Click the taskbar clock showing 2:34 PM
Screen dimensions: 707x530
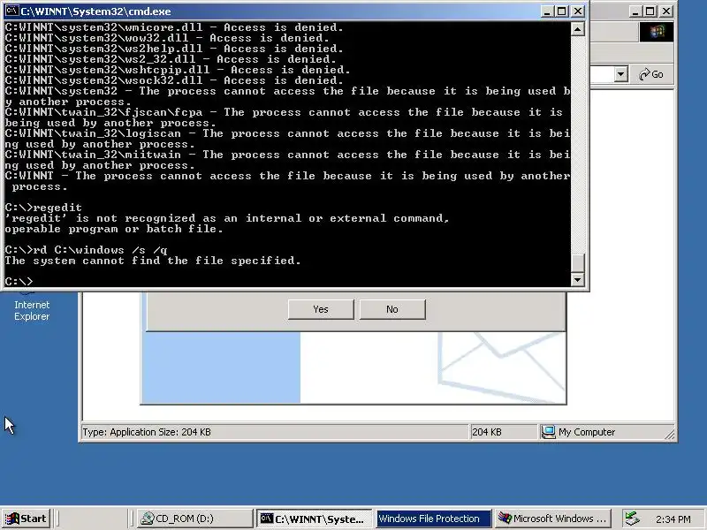click(x=673, y=519)
